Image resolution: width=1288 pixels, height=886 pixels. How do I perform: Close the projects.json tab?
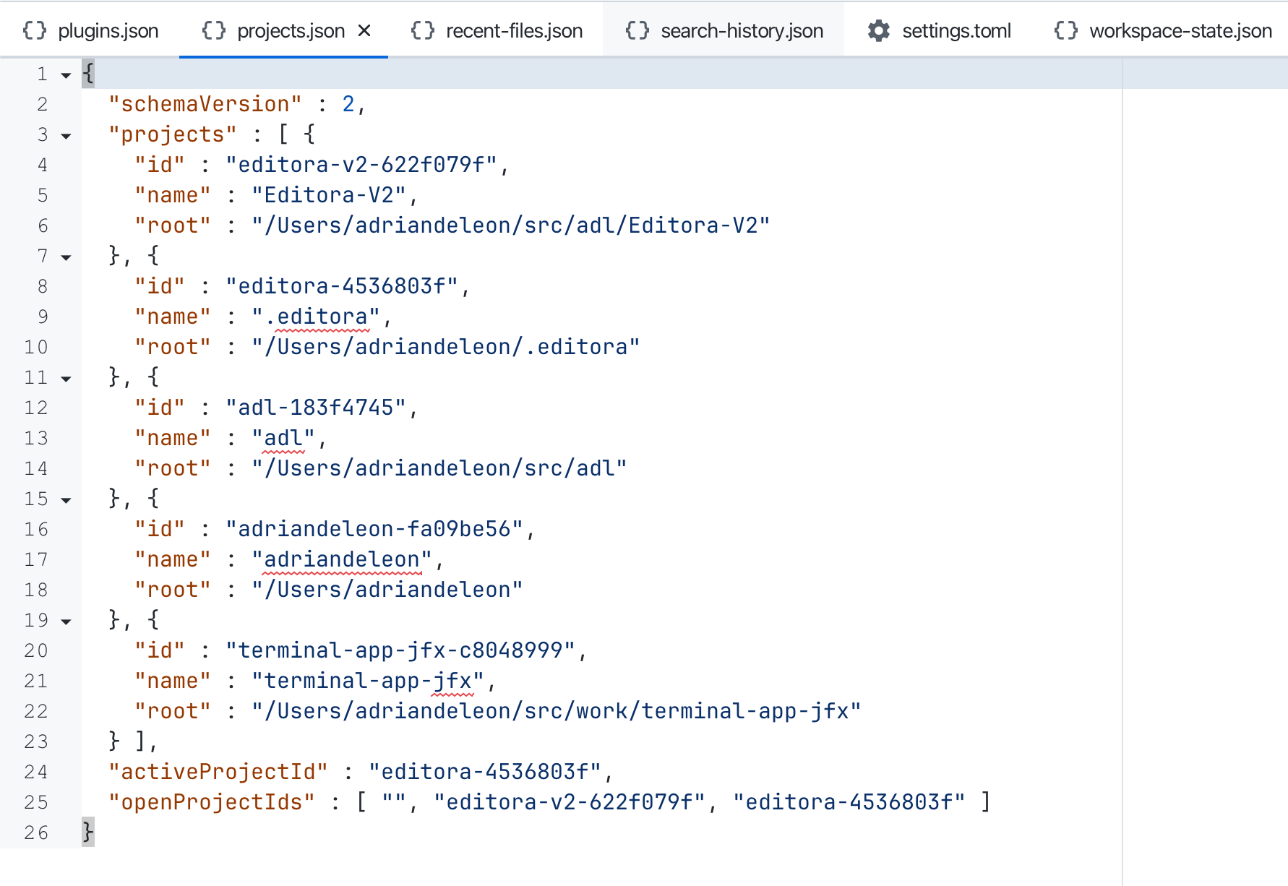click(x=364, y=30)
